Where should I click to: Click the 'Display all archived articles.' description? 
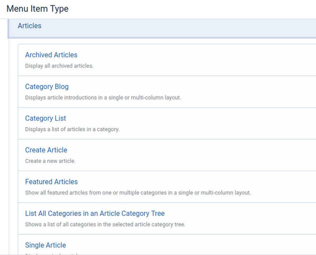pos(59,66)
